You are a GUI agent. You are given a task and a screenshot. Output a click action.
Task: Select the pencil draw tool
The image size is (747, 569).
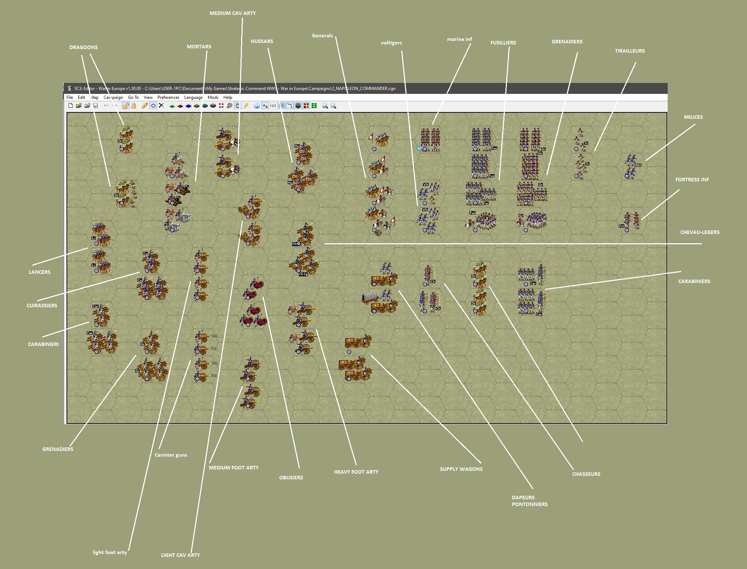tap(144, 106)
